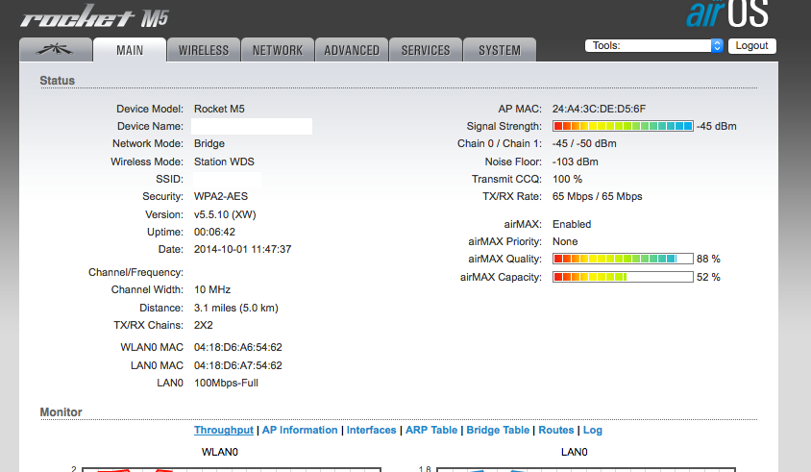The image size is (811, 472).
Task: Click the airMAX Enabled value
Action: pos(572,224)
